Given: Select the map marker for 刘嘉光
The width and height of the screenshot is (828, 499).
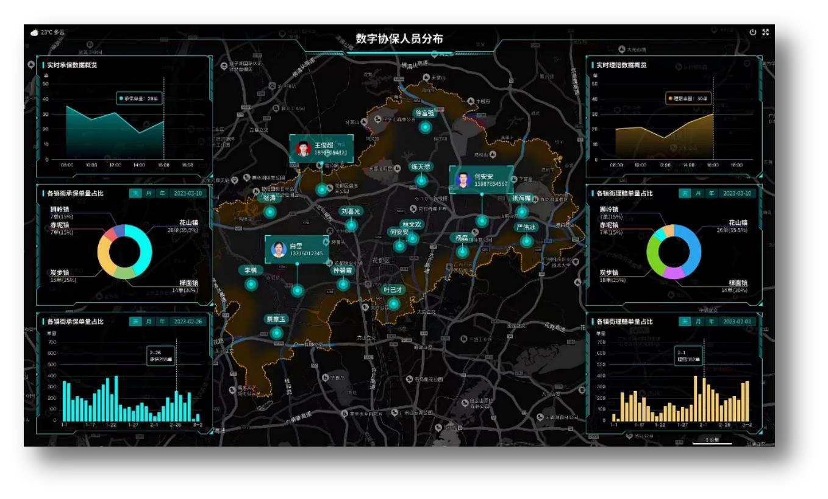Looking at the screenshot, I should [351, 225].
